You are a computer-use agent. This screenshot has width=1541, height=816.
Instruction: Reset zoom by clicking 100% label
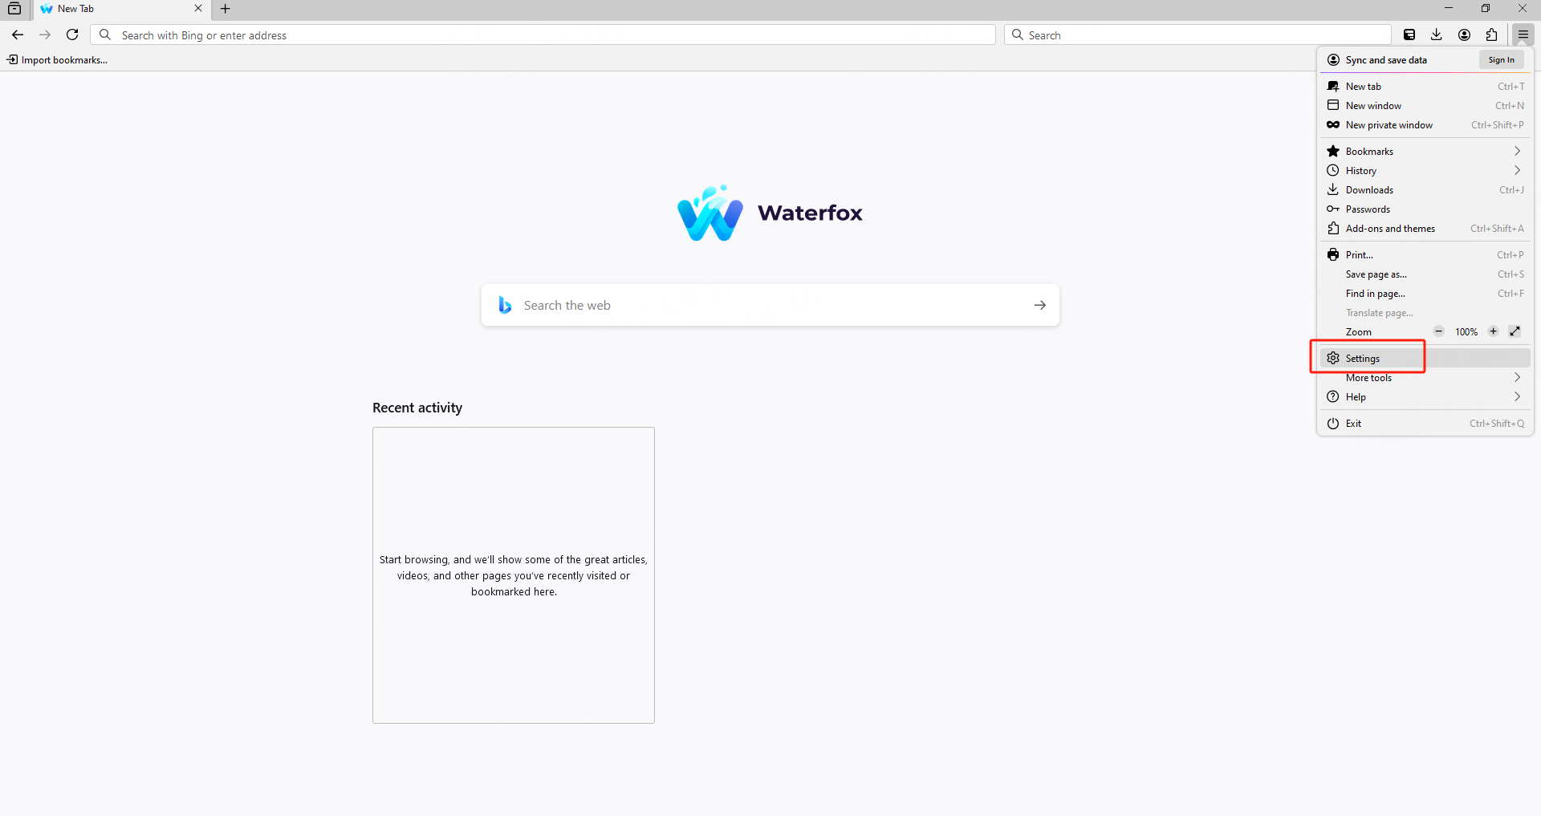[x=1466, y=331]
